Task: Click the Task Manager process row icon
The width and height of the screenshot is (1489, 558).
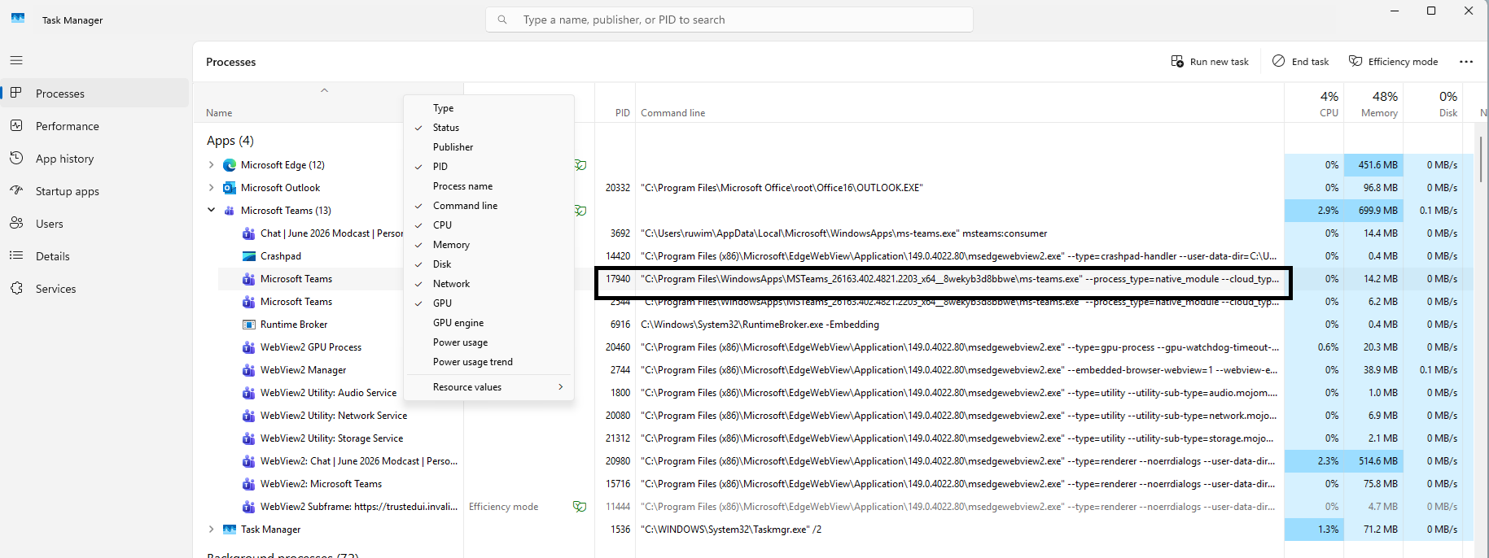Action: (230, 530)
